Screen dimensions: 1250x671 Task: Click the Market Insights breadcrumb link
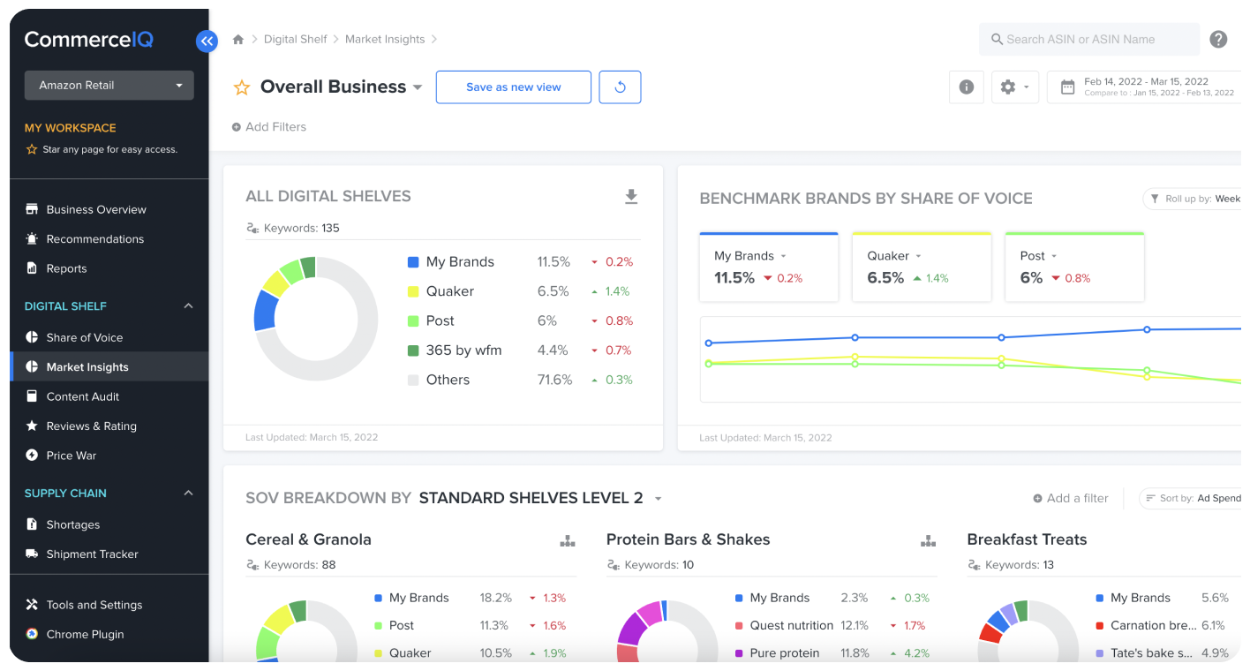tap(385, 40)
